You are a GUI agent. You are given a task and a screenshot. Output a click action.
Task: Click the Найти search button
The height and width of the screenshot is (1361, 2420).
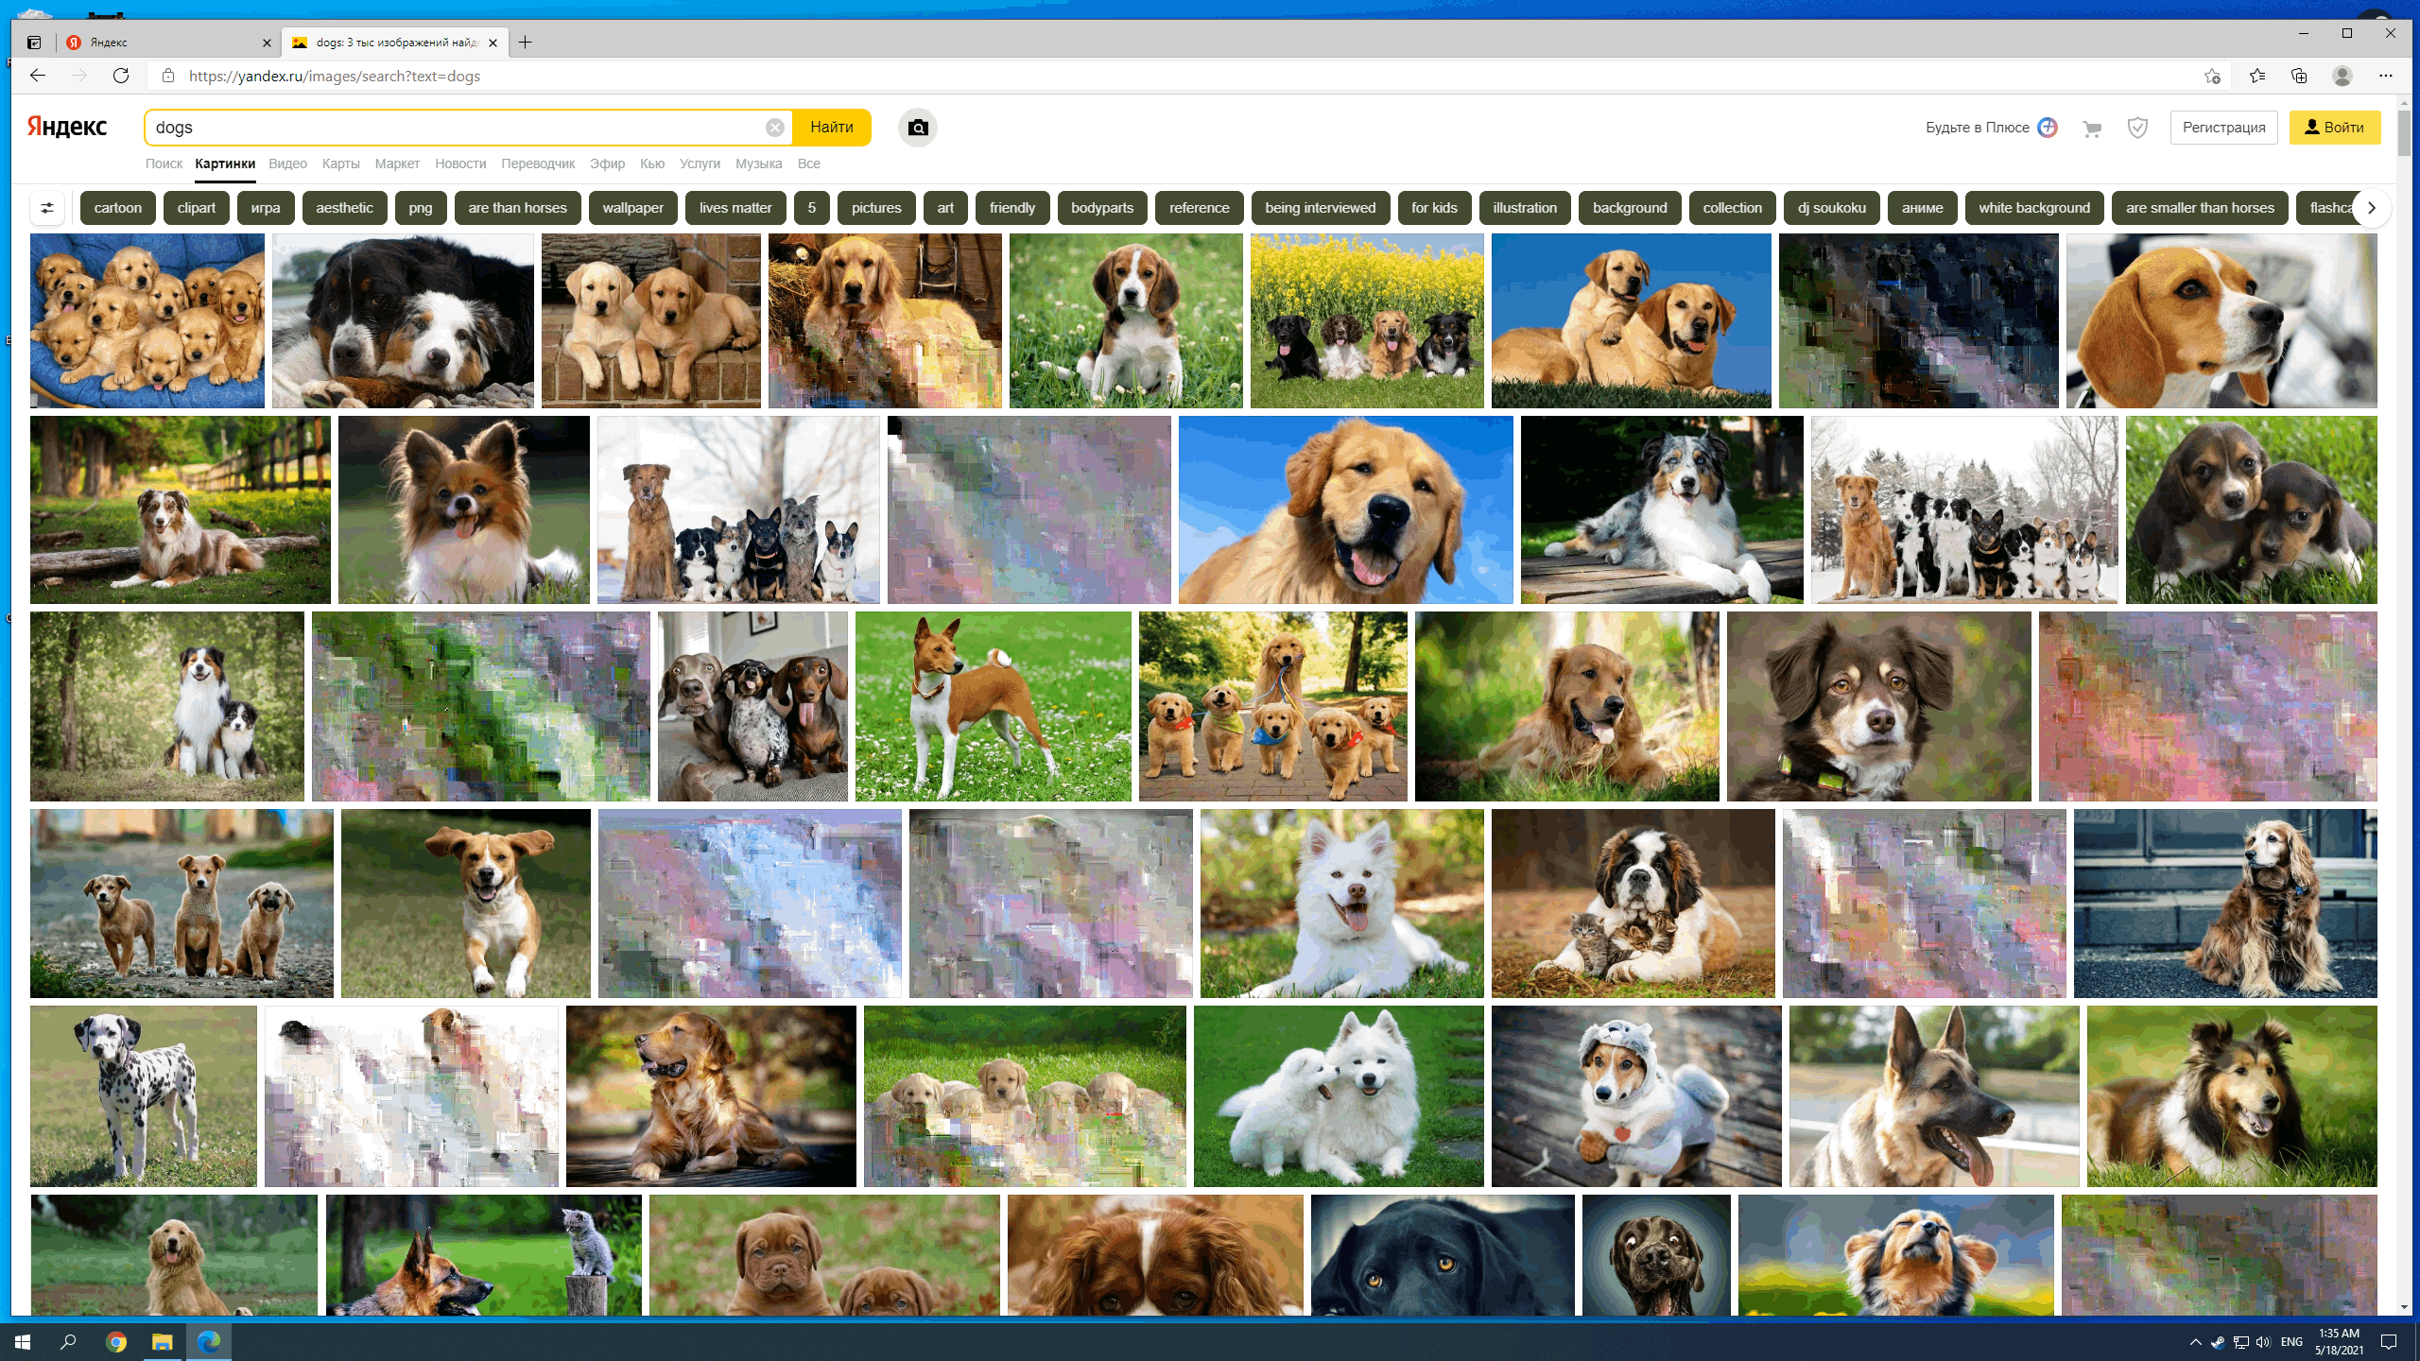tap(832, 128)
